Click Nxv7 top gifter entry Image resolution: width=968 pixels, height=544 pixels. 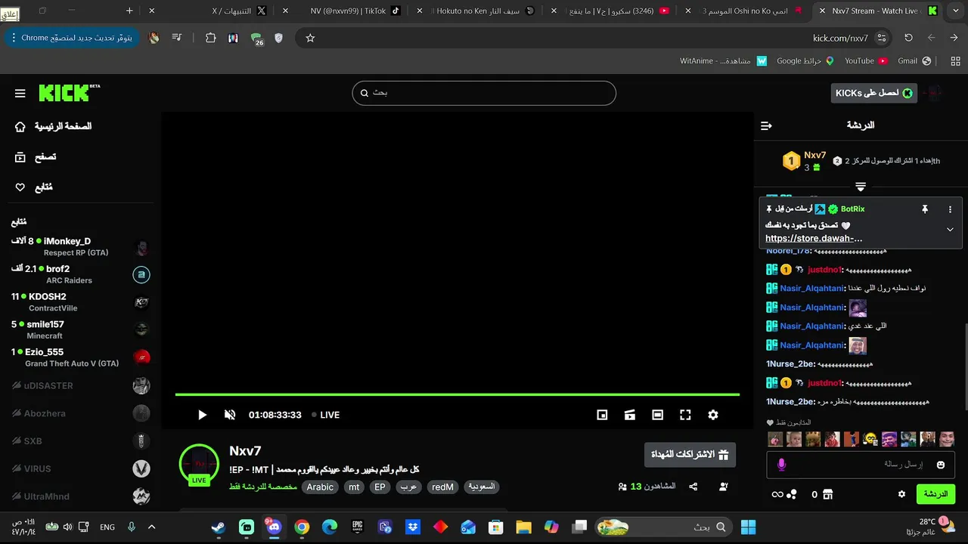[805, 161]
